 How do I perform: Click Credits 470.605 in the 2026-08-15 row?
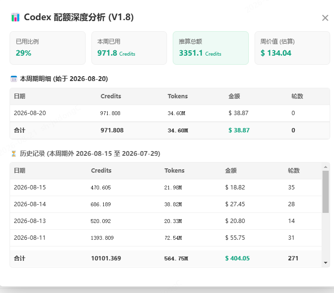(x=101, y=188)
